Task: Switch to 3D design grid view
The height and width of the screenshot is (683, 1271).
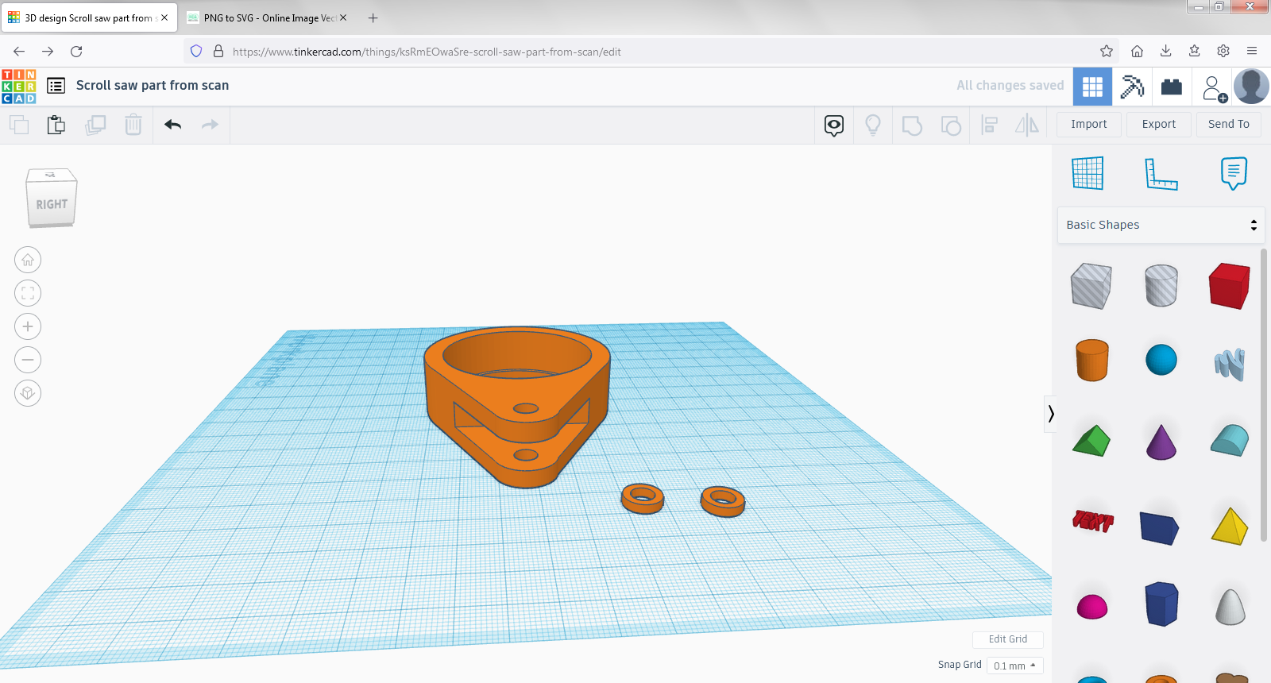Action: [1092, 87]
